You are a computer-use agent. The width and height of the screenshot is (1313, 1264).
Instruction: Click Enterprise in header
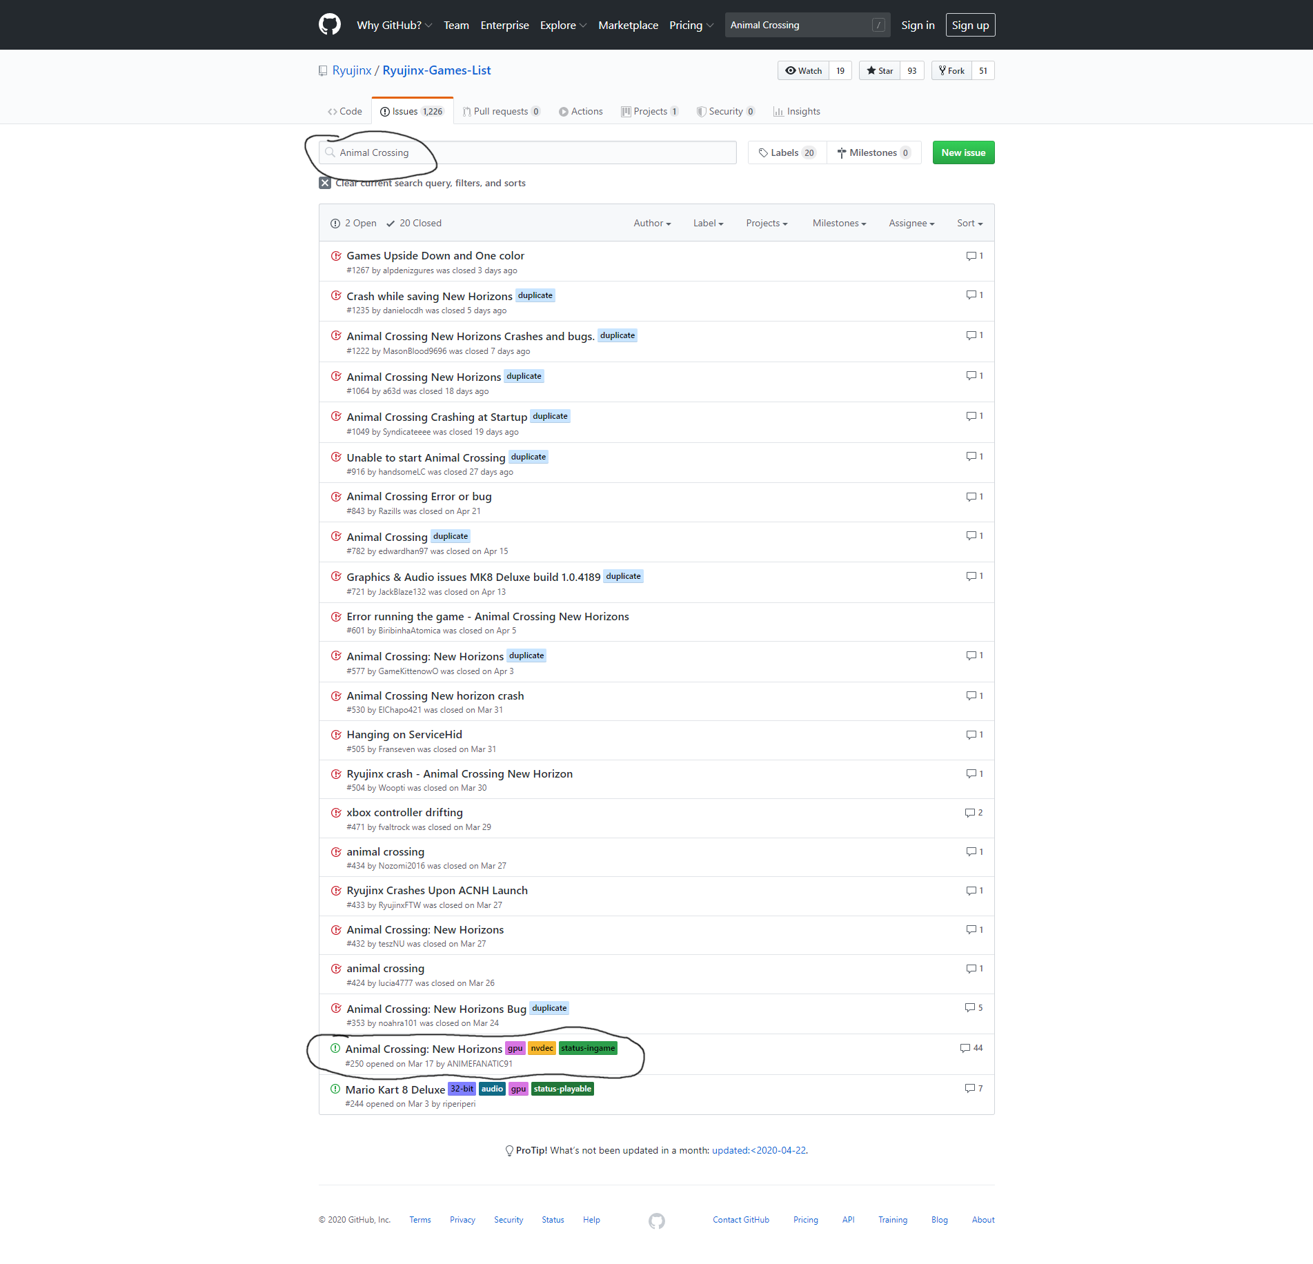(505, 25)
